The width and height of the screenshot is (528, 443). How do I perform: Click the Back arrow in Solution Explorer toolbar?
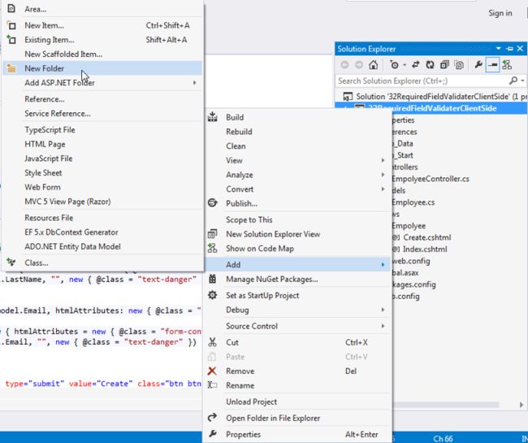(344, 65)
